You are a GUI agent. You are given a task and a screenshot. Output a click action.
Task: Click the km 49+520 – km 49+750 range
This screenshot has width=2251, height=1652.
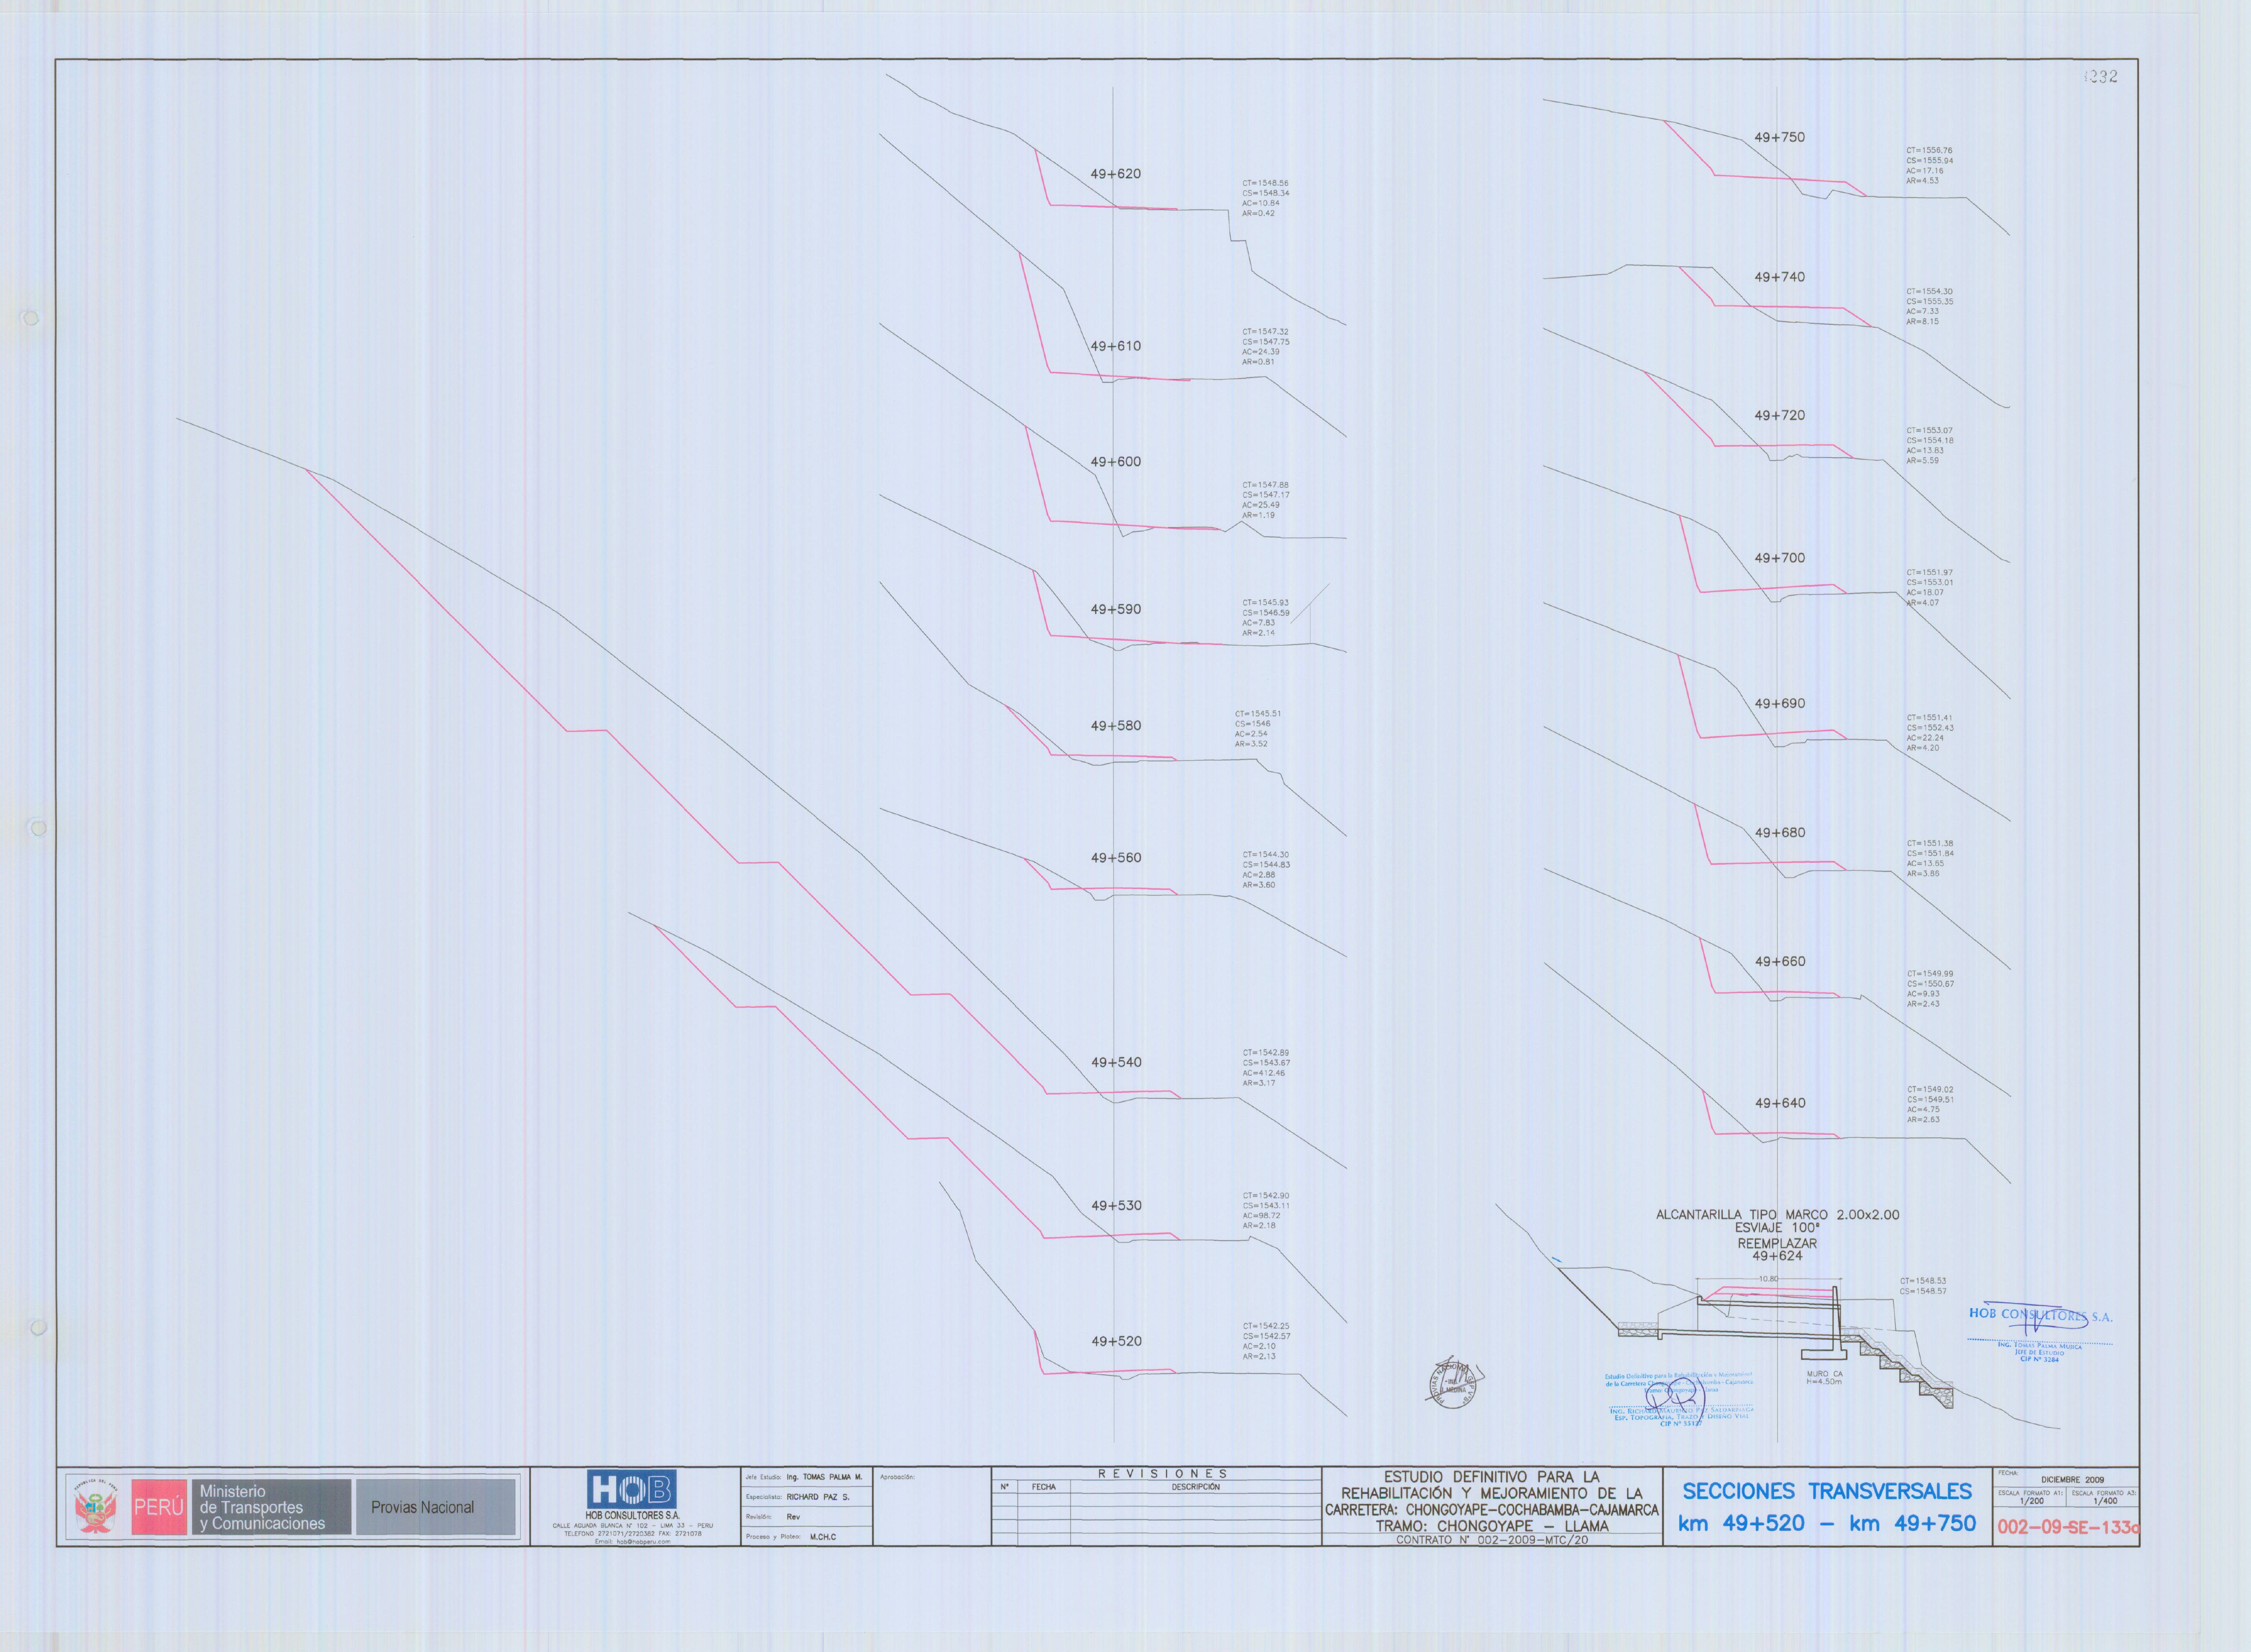[1827, 1524]
